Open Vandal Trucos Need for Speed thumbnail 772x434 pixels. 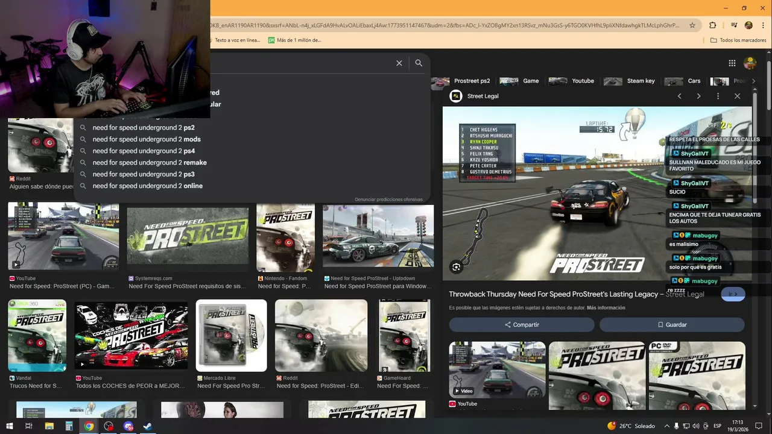point(37,336)
